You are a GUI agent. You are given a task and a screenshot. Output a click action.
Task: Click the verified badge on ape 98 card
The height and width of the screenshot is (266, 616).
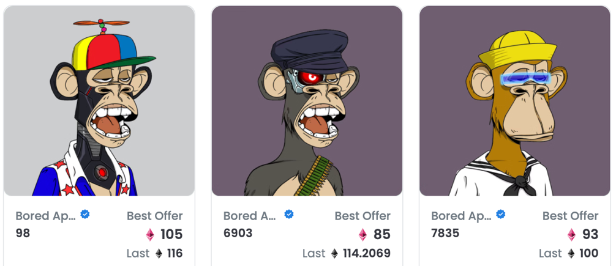coord(86,215)
